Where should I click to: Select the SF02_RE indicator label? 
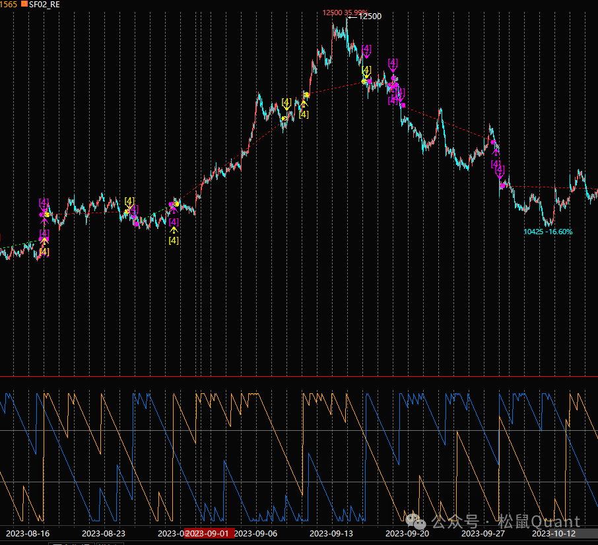point(45,4)
